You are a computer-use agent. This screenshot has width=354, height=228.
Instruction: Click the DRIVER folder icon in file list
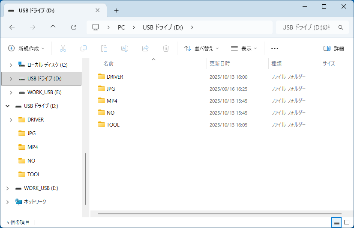pyautogui.click(x=102, y=77)
